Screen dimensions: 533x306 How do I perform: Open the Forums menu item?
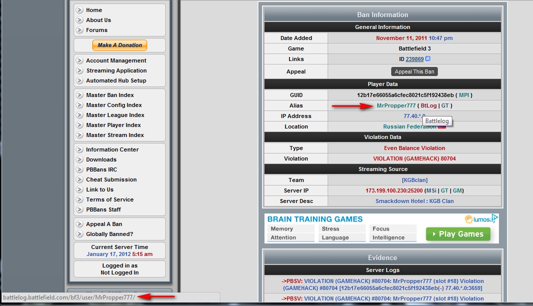(97, 30)
